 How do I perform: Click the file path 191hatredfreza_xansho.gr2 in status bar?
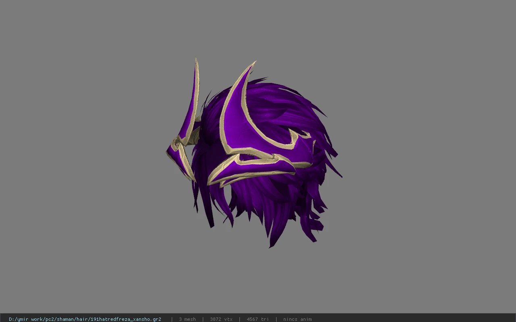(x=85, y=319)
